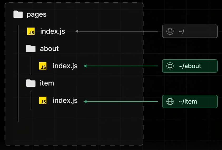Click the globe icon in the ~/ box

click(x=170, y=31)
